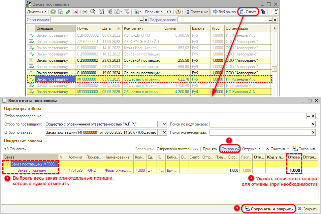Click the green refresh arrows toolbar icon

pos(169,12)
